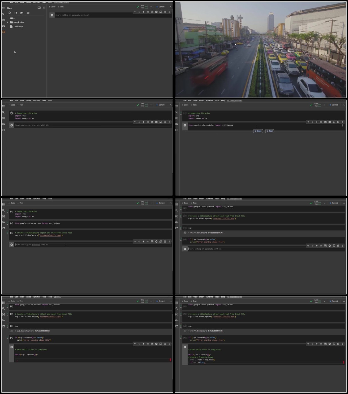Run empty cell below cell [3] VideoCapture
The height and width of the screenshot is (394, 348).
click(12, 244)
